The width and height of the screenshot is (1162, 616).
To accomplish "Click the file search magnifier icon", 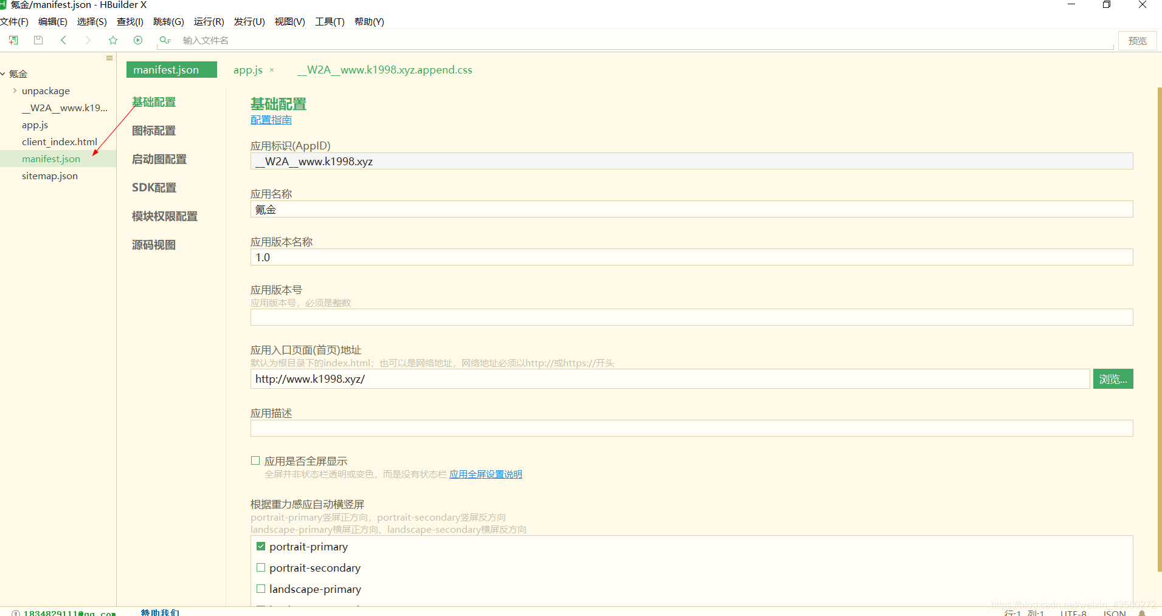I will point(165,40).
